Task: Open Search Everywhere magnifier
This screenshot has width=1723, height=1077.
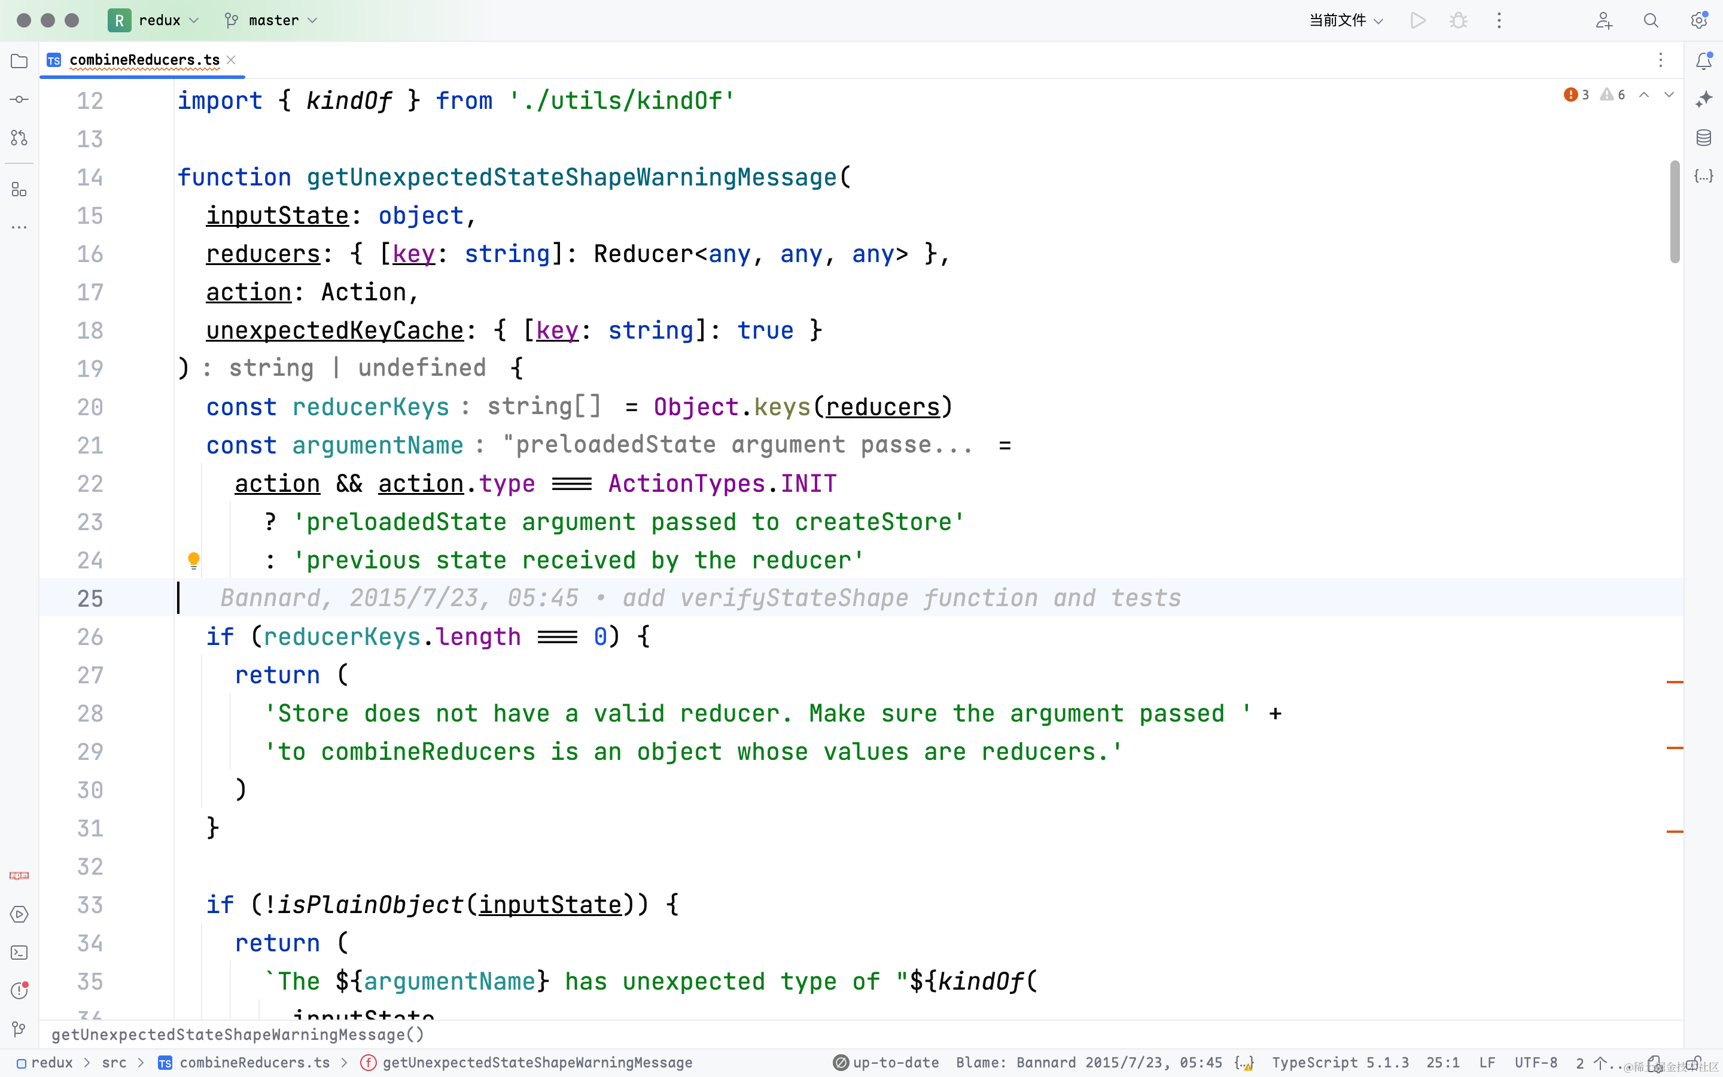Action: pos(1651,20)
